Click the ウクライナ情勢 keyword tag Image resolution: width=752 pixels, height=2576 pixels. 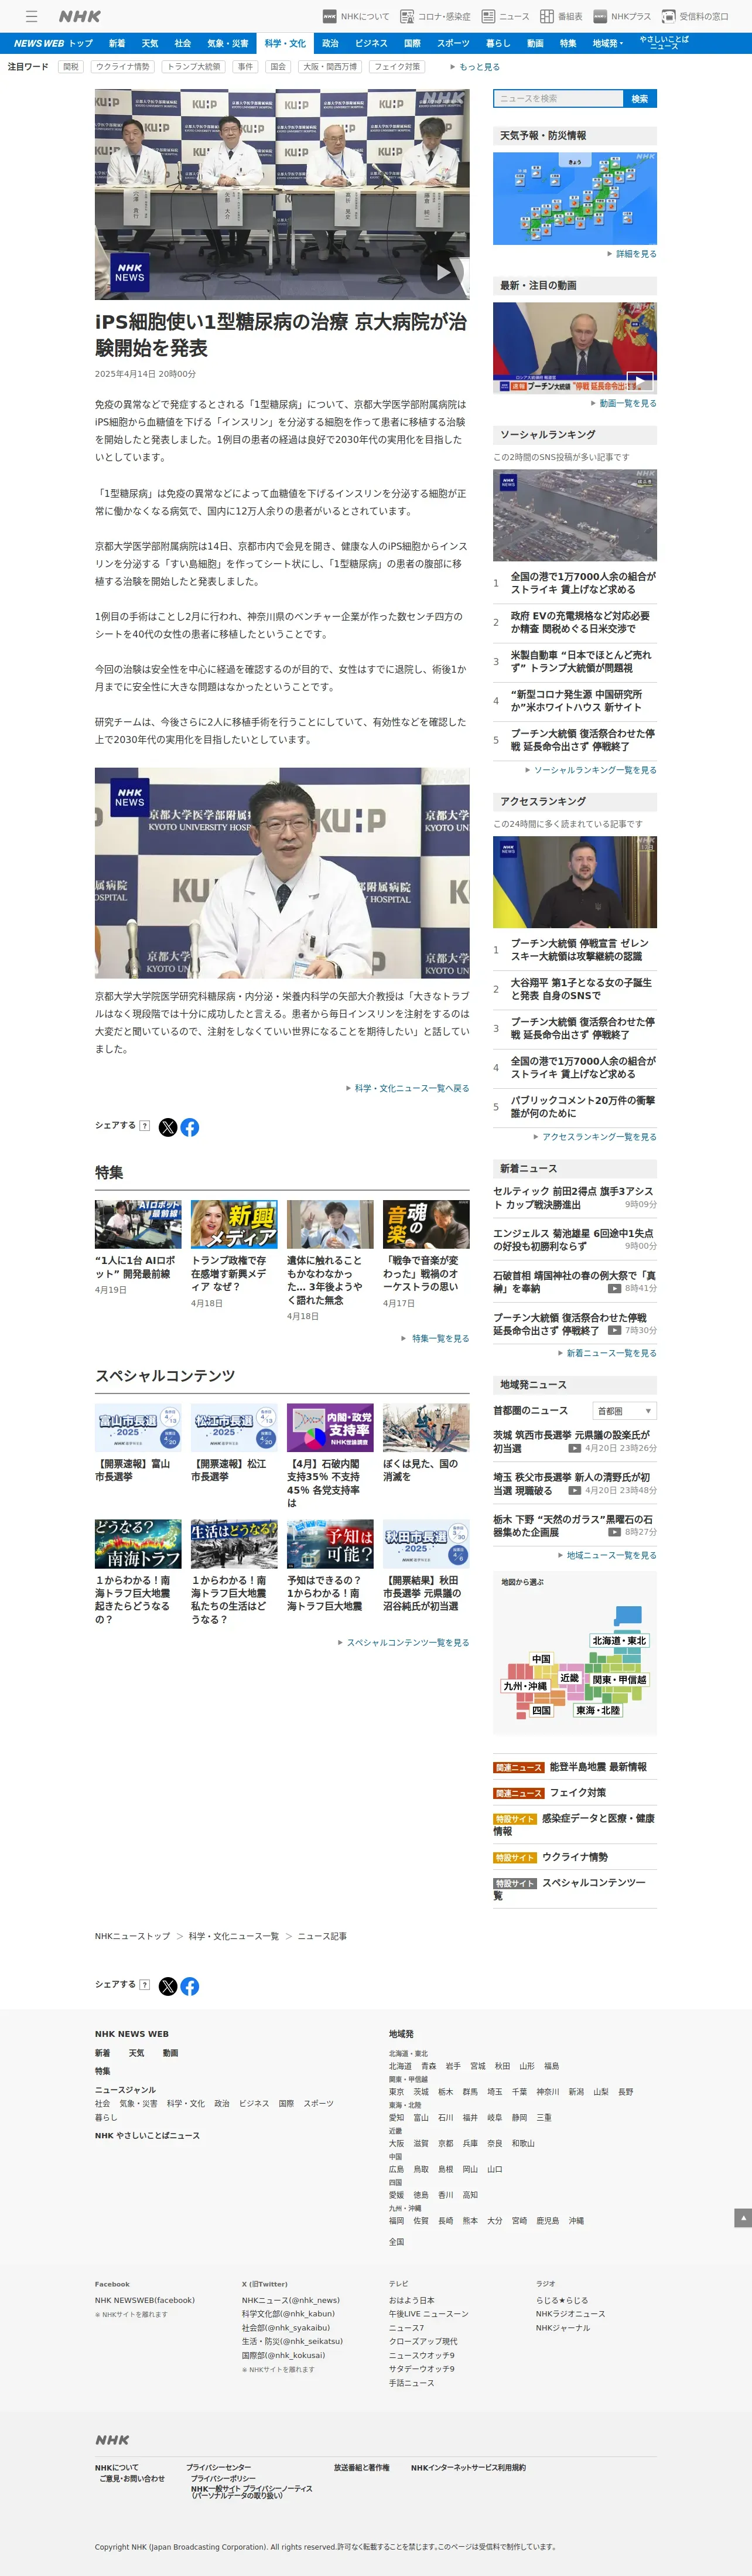(123, 67)
